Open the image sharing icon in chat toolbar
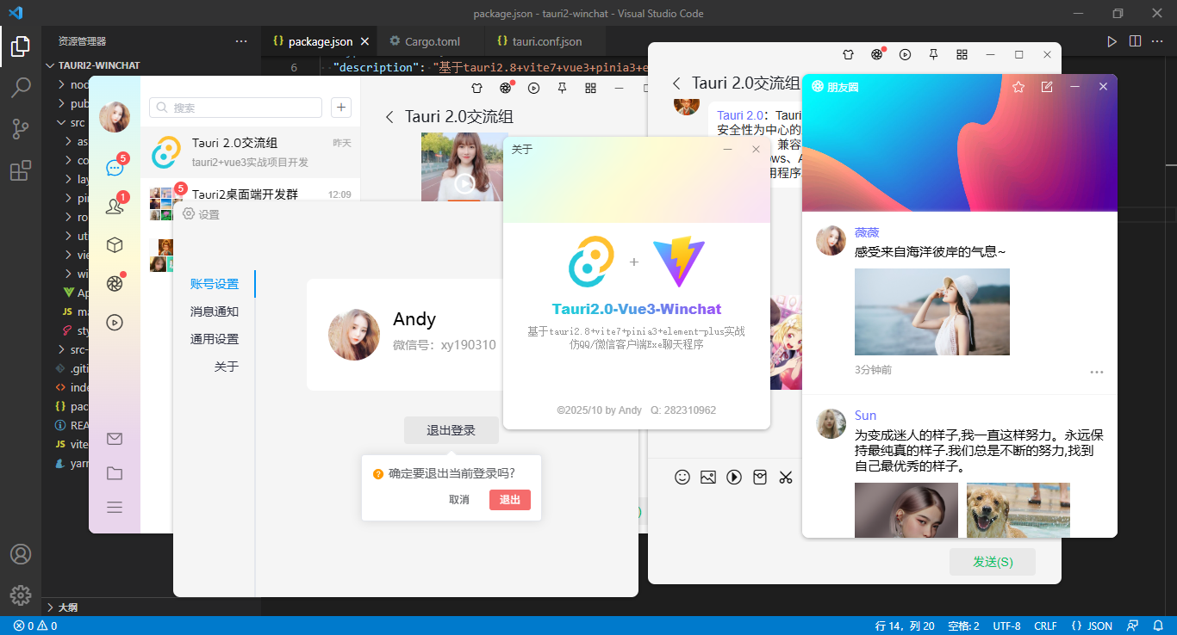Image resolution: width=1177 pixels, height=635 pixels. pos(708,477)
